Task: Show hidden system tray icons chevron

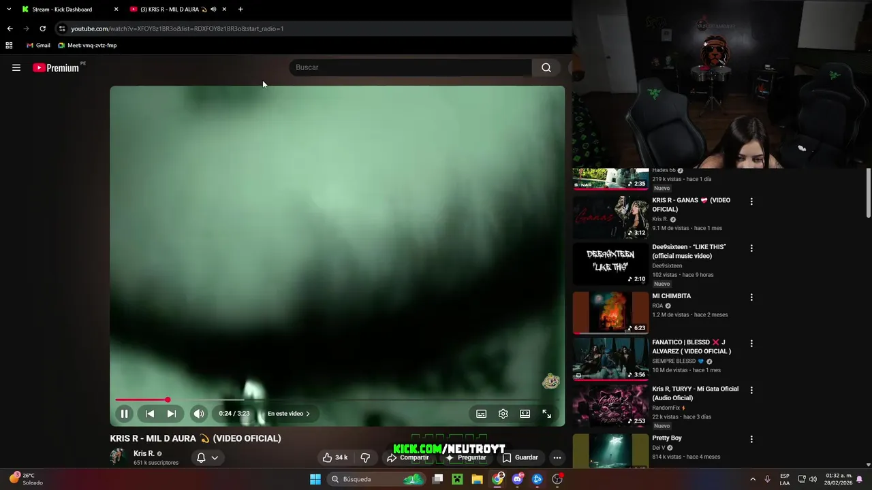Action: [753, 479]
